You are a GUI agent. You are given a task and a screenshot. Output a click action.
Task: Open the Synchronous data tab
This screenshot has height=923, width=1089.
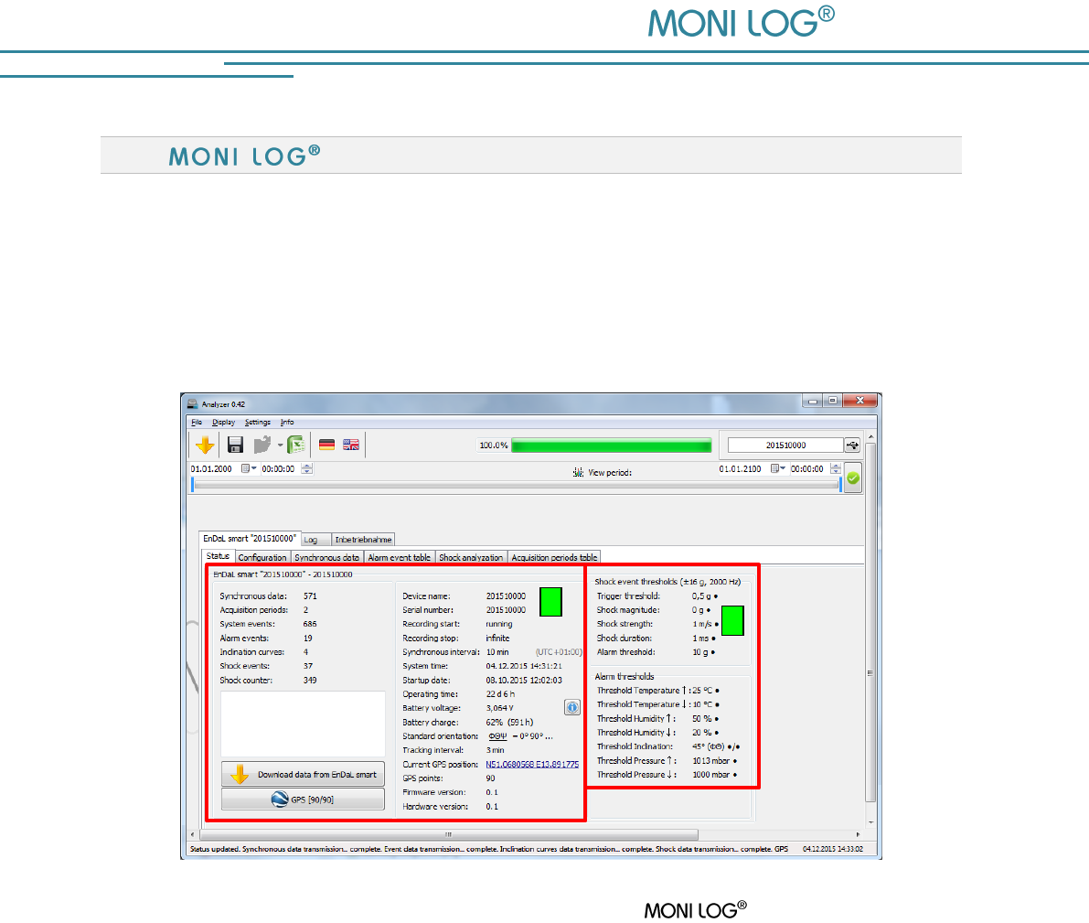[326, 557]
